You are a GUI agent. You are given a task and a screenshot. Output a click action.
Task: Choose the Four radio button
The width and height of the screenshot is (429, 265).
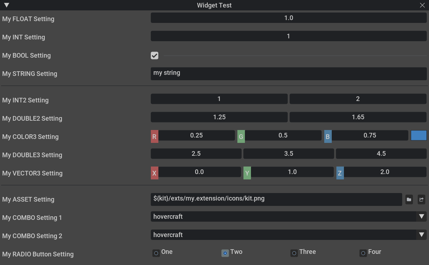(x=363, y=253)
